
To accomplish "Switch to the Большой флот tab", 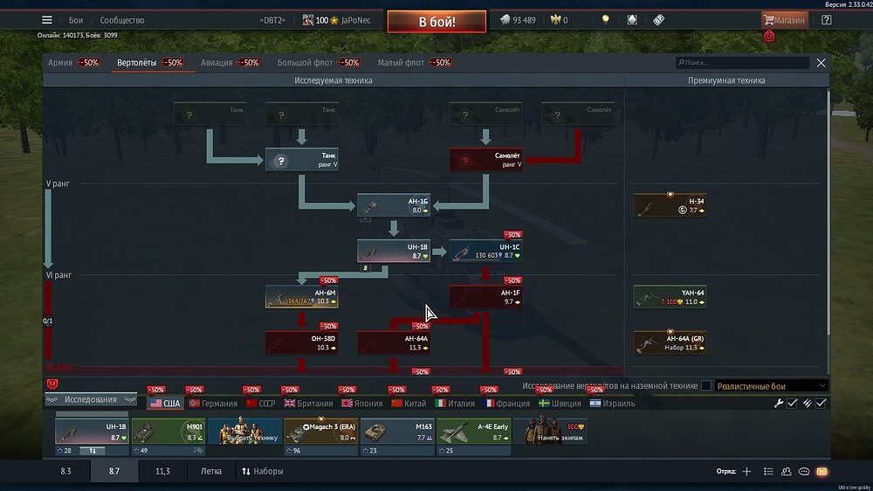I will (305, 62).
